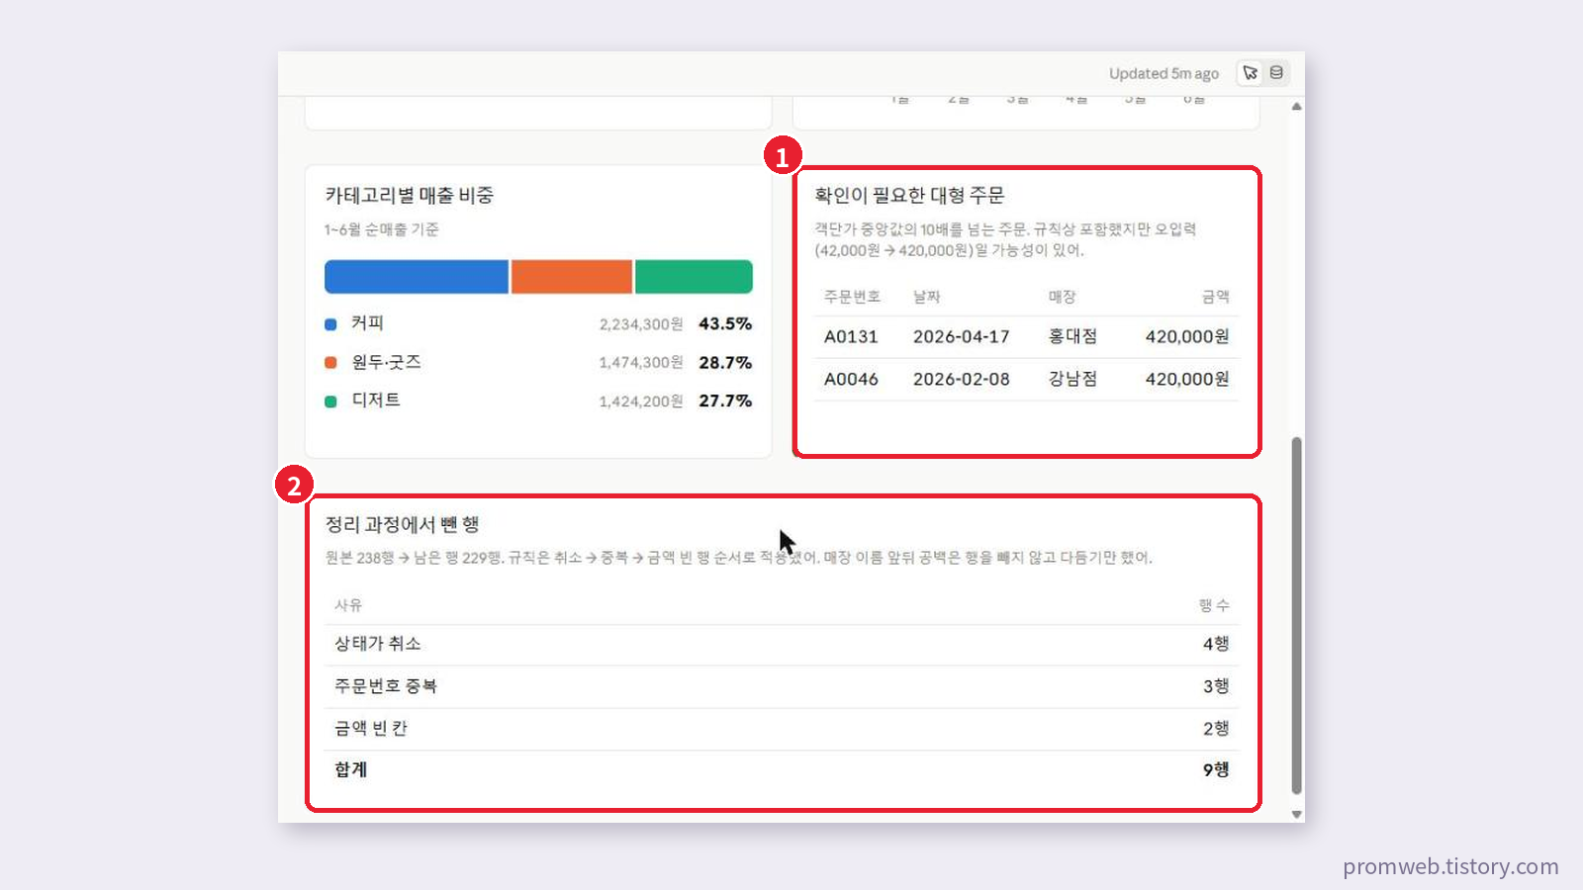1583x890 pixels.
Task: Click the green 디저트 bar segment
Action: 694,277
